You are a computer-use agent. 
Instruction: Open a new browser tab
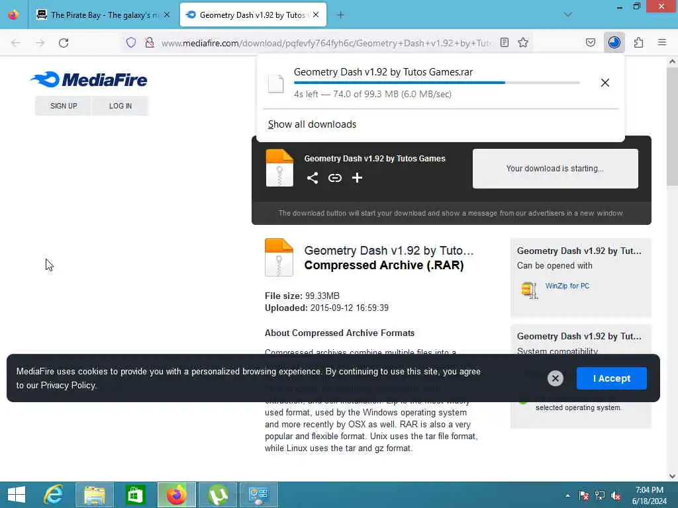pyautogui.click(x=341, y=15)
